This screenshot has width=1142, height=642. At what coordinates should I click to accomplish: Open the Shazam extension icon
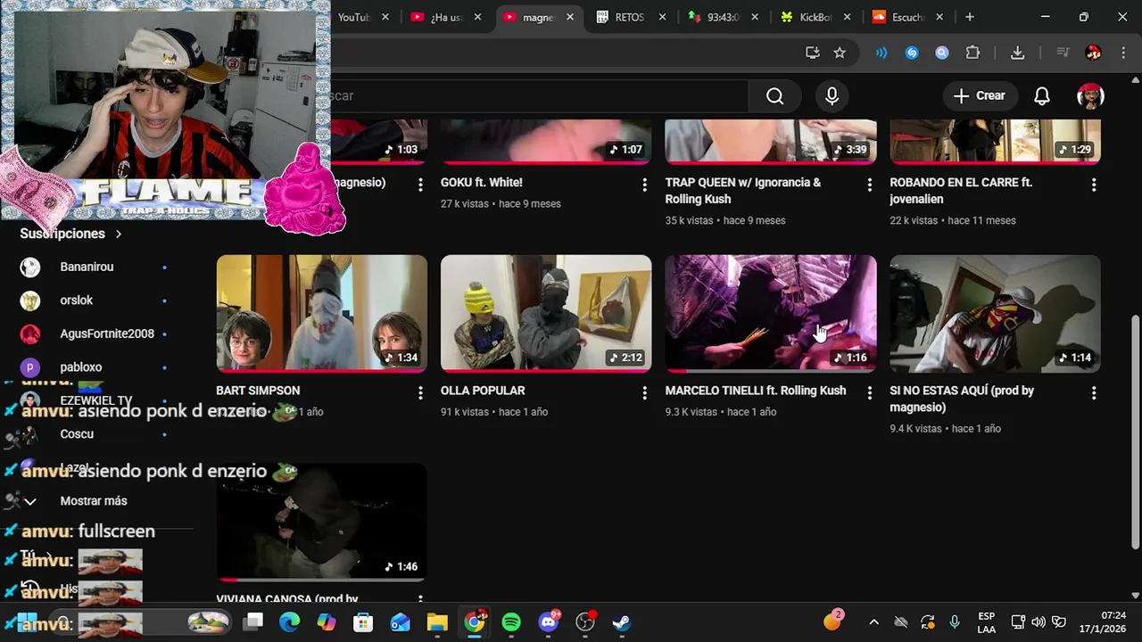click(912, 53)
